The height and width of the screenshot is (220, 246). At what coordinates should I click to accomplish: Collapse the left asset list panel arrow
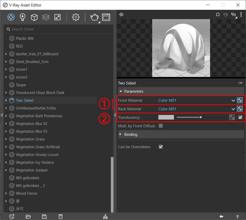[x=2, y=115]
